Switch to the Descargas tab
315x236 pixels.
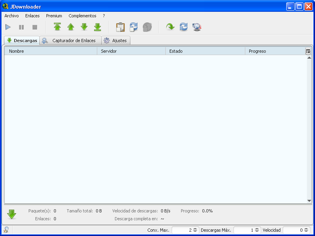pyautogui.click(x=22, y=41)
